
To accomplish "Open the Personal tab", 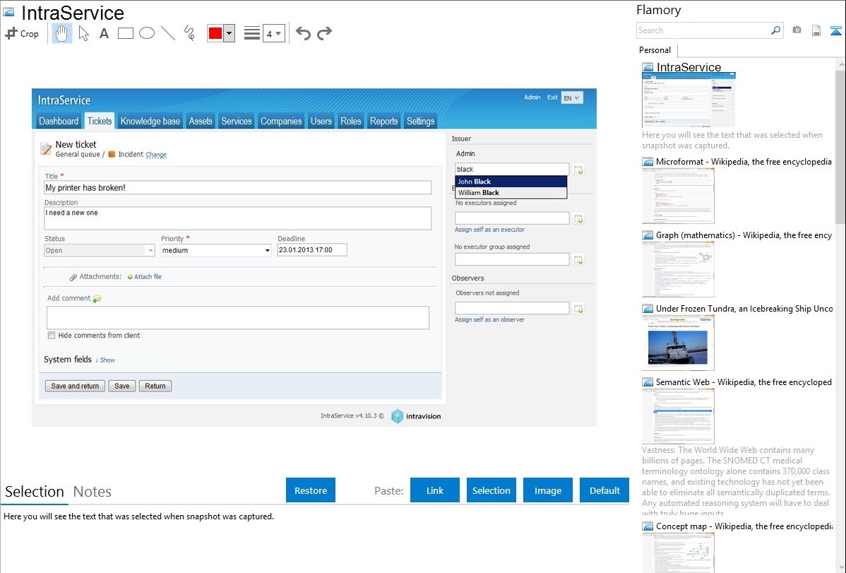I will tap(655, 50).
